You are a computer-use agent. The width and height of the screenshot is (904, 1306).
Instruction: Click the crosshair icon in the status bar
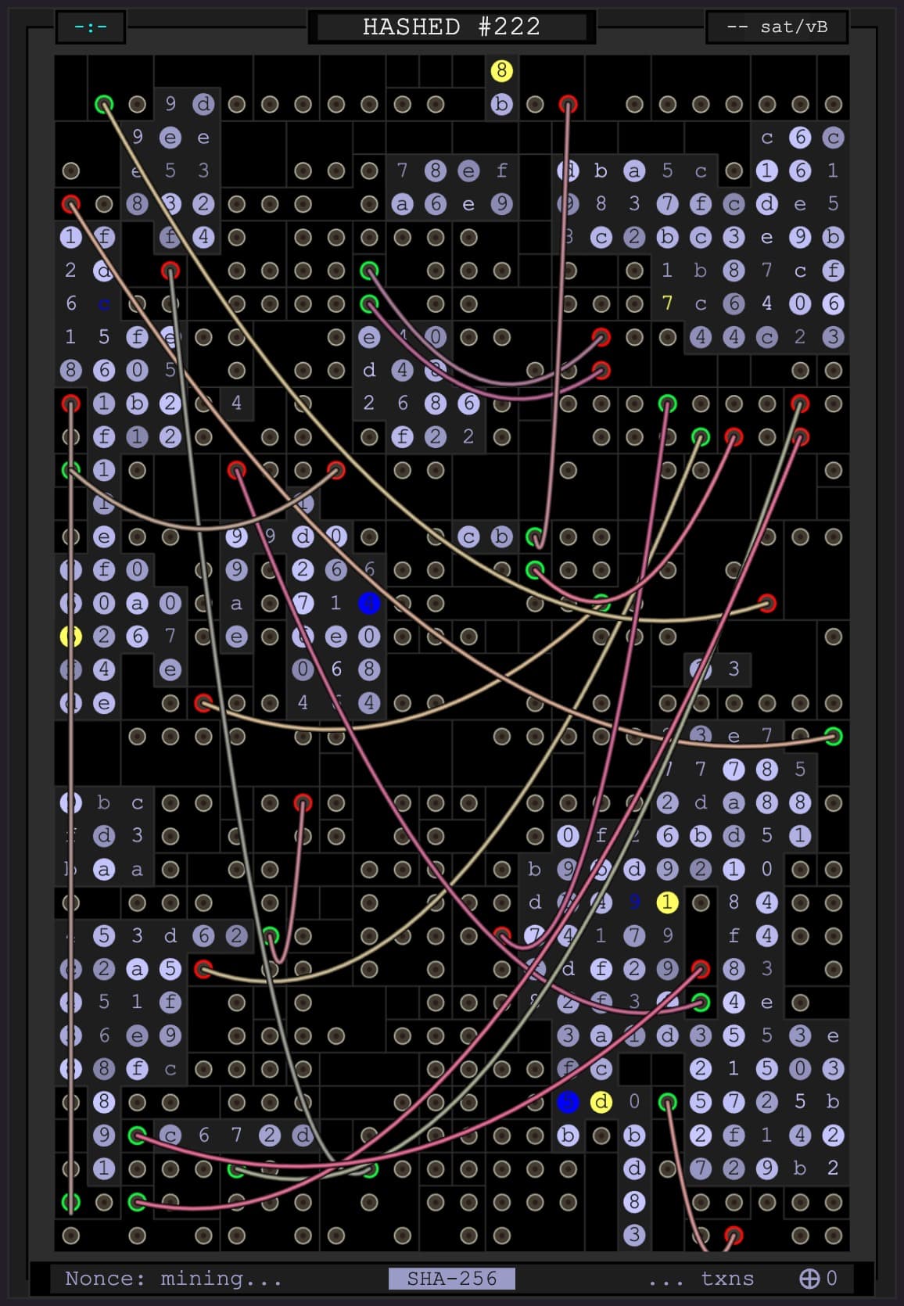[809, 1279]
